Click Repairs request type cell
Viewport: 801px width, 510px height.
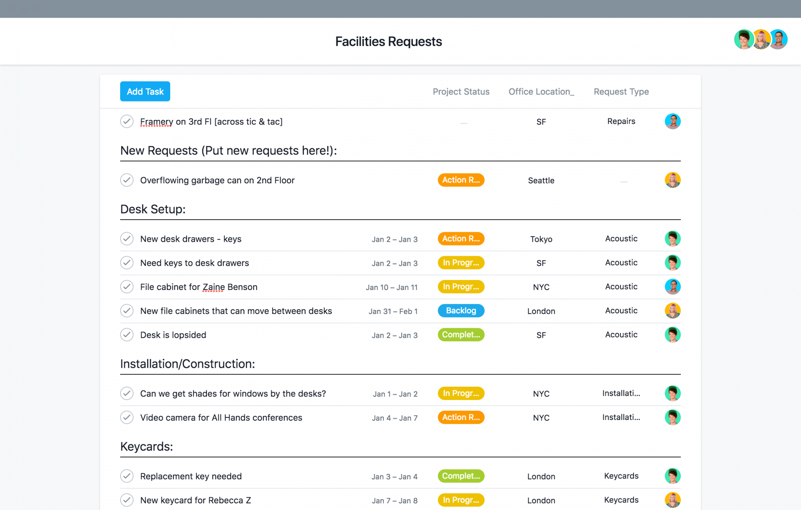(621, 121)
